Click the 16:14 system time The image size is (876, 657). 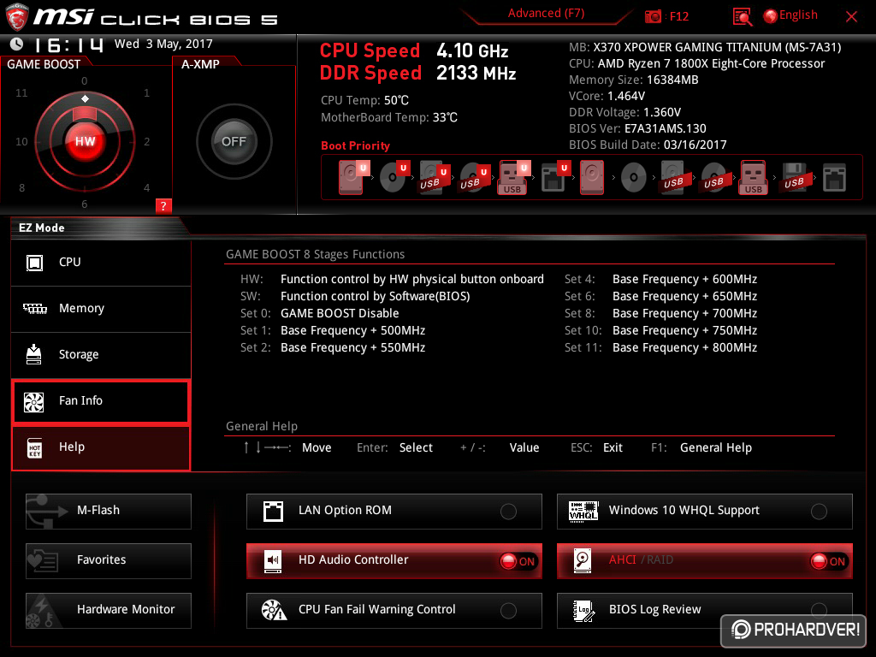(x=68, y=44)
